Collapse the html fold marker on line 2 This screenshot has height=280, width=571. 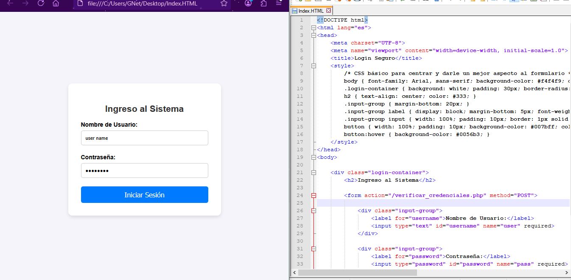(314, 28)
